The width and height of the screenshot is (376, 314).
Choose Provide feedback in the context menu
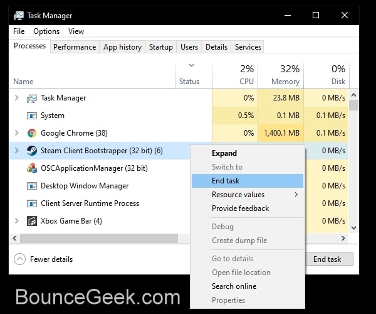tap(248, 208)
